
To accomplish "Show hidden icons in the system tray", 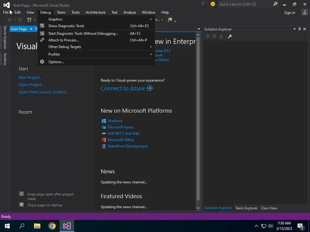I will (x=256, y=226).
